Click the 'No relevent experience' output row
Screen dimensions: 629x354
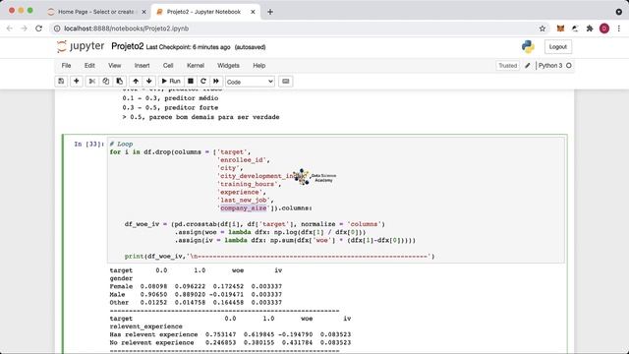pos(230,342)
